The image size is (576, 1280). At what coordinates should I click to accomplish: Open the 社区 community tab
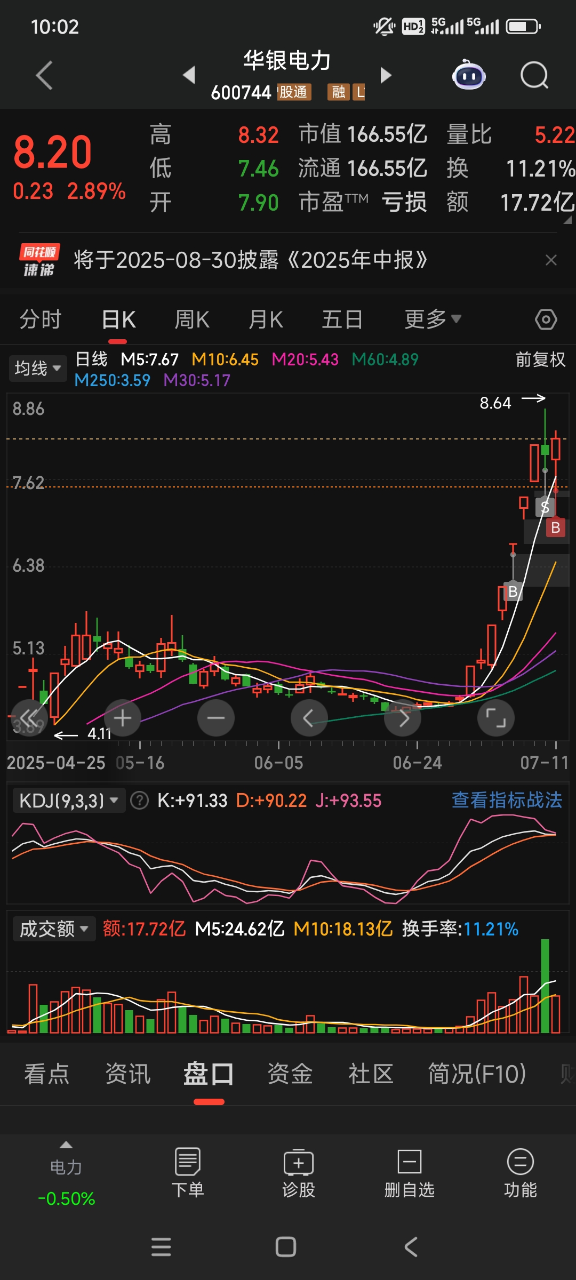371,1074
